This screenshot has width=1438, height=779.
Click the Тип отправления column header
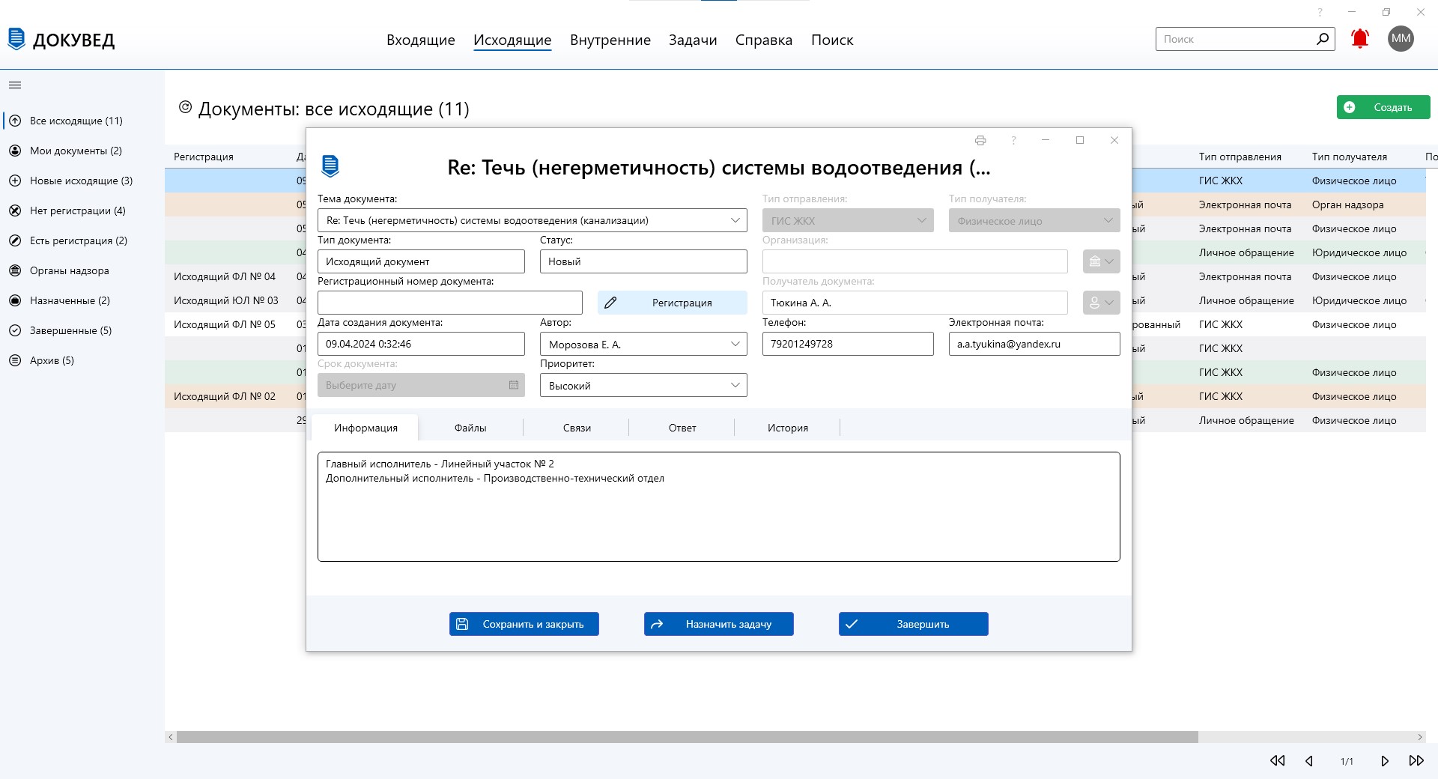(x=1240, y=157)
